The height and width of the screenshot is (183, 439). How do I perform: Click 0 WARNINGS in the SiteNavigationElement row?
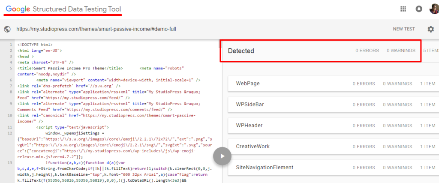click(397, 168)
